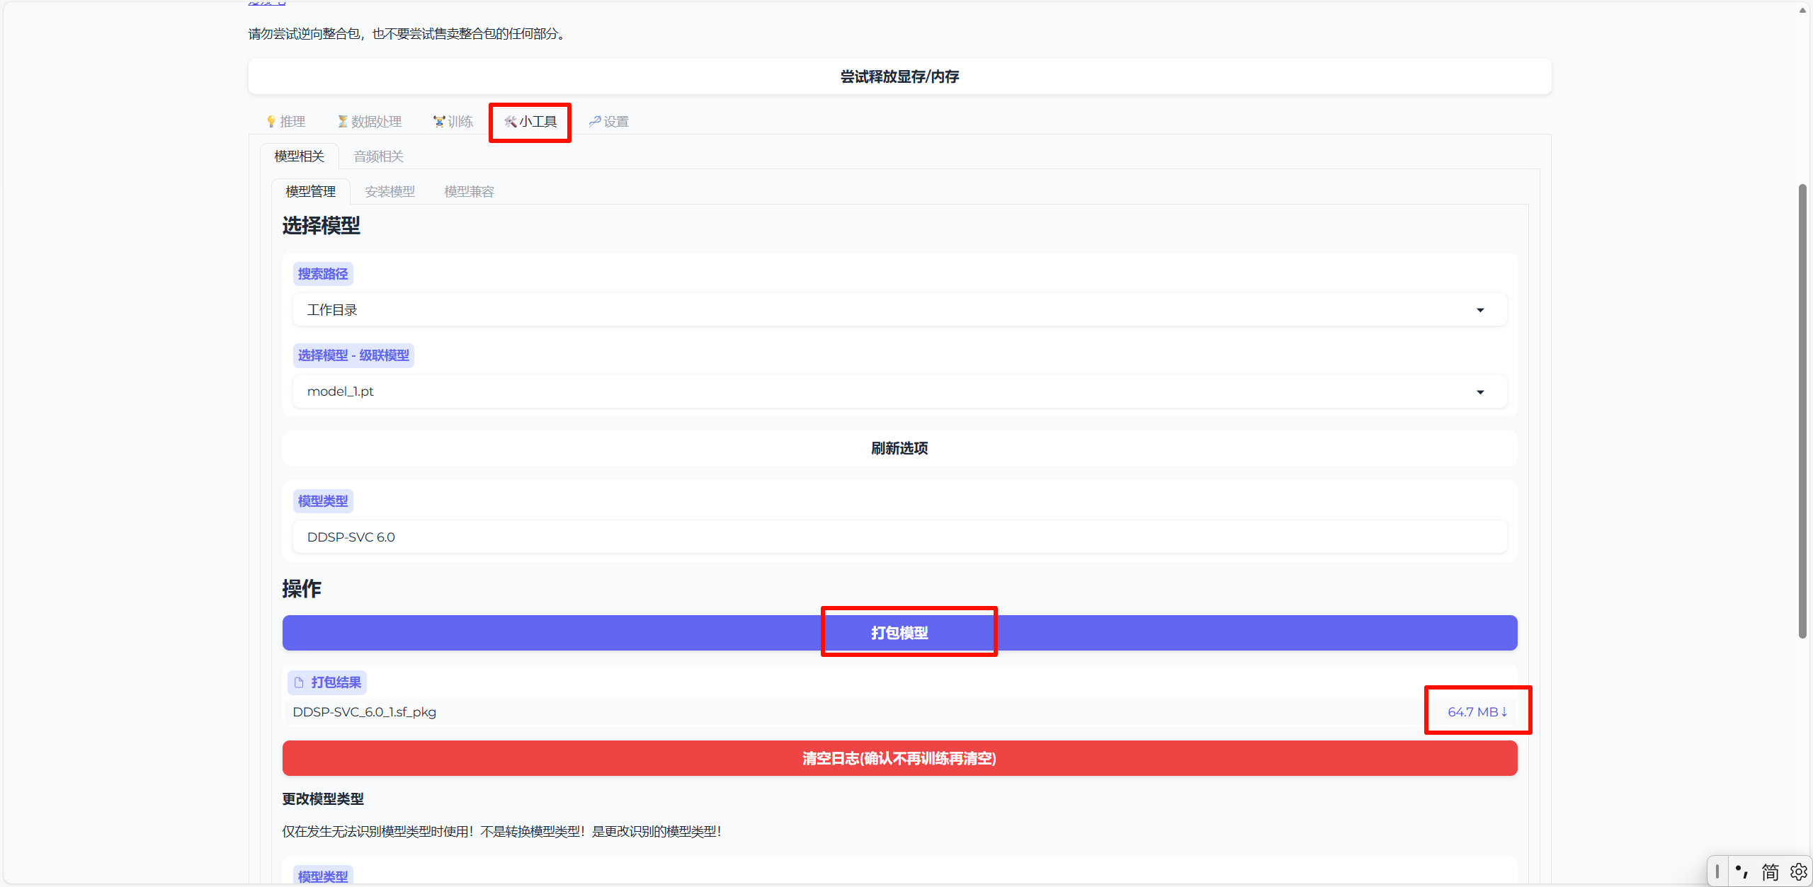Toggle IME 简 simplified Chinese mode
The width and height of the screenshot is (1813, 887).
click(x=1770, y=872)
